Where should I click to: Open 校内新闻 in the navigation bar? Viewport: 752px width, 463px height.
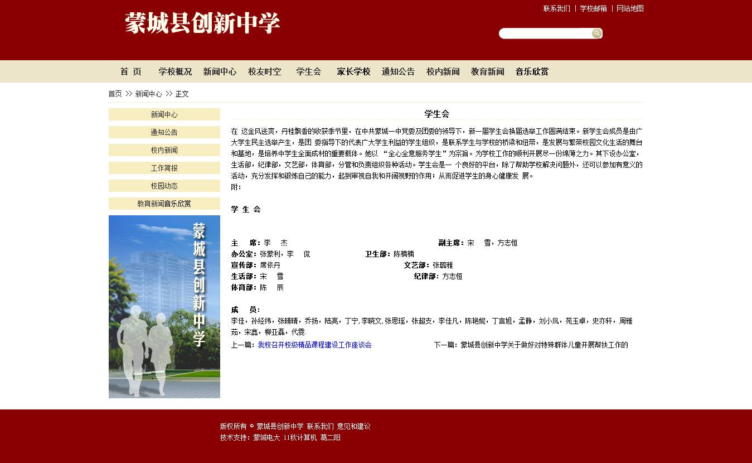[443, 71]
